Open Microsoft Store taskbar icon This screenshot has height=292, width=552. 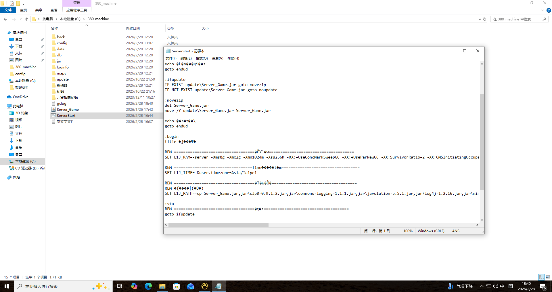click(x=176, y=286)
